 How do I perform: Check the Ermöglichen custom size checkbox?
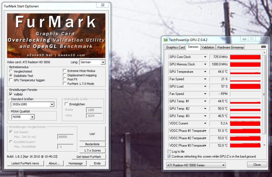coord(66,104)
